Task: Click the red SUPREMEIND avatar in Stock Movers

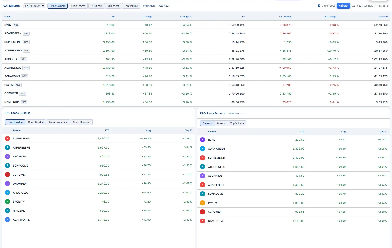Action: point(203,158)
